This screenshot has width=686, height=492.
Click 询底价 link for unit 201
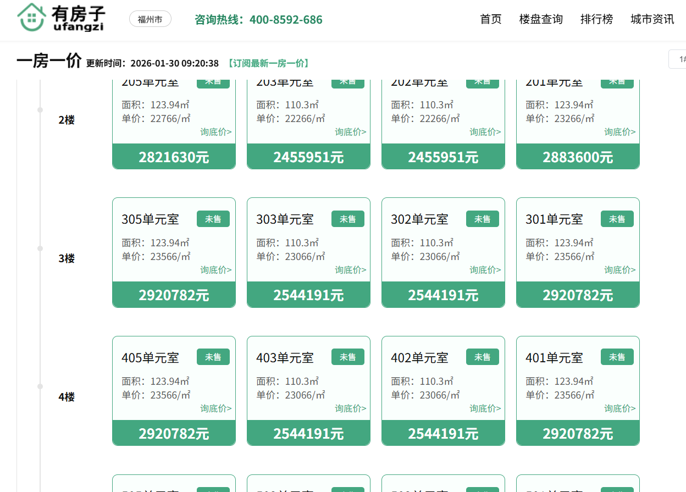(x=619, y=132)
